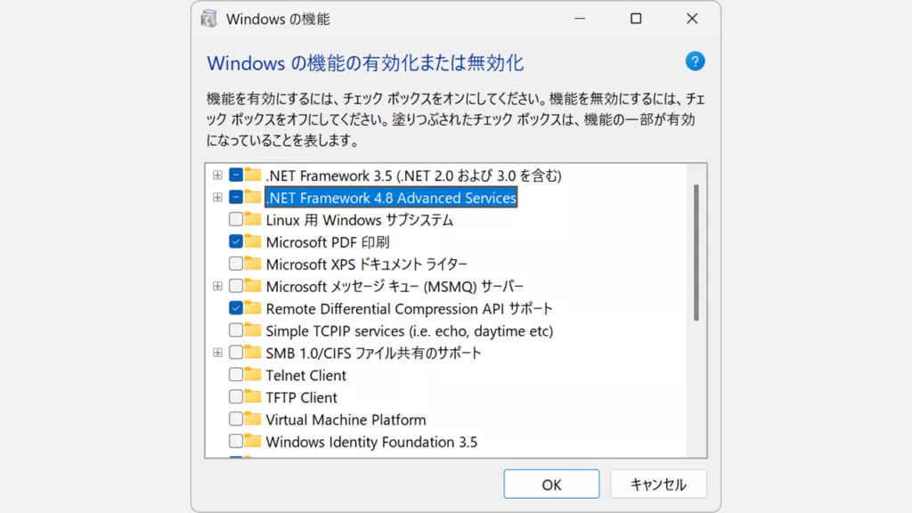912x513 pixels.
Task: Enable the Linux 用 Windows サブシステム checkbox
Action: coord(235,219)
